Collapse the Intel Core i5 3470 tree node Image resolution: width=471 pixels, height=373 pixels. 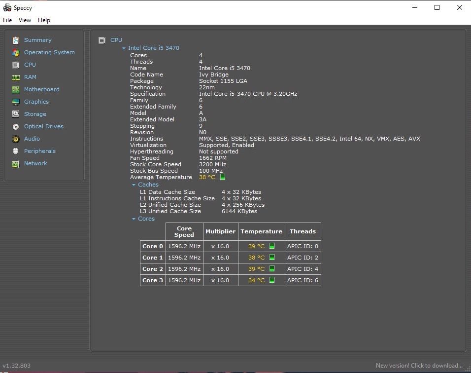(x=124, y=48)
